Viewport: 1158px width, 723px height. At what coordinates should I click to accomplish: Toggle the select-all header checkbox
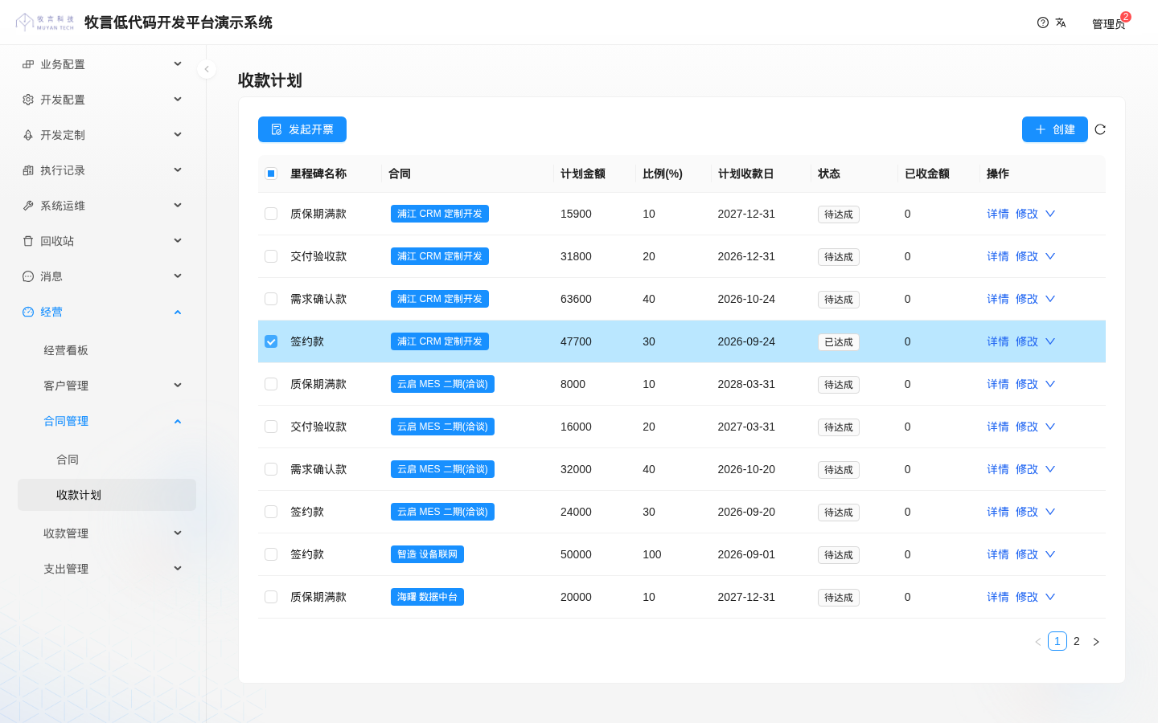(271, 174)
